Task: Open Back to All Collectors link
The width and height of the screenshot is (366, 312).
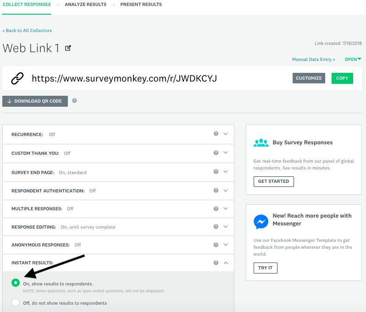Action: coord(27,31)
